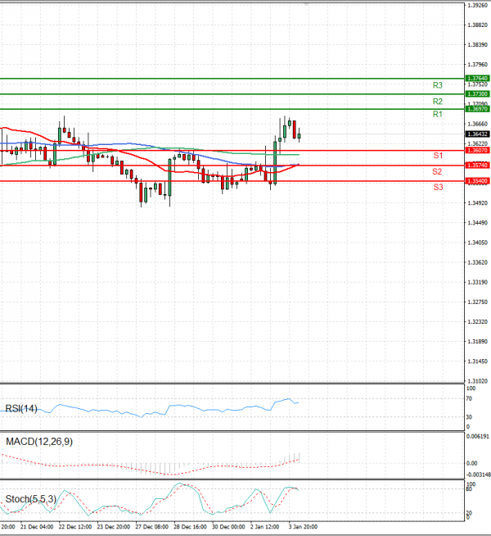Click the RSI 70 level label
Image resolution: width=491 pixels, height=536 pixels.
tap(469, 398)
